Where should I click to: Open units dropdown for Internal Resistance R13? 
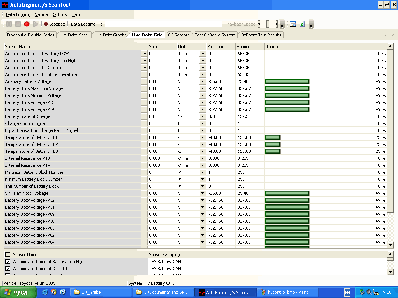coord(202,158)
